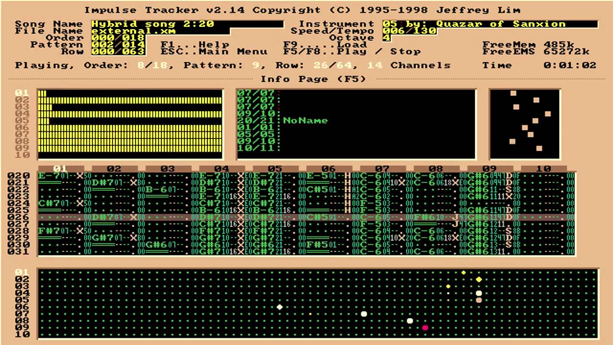The image size is (613, 345).
Task: Click the white dot on note-dot row 07
Action: [x=364, y=314]
